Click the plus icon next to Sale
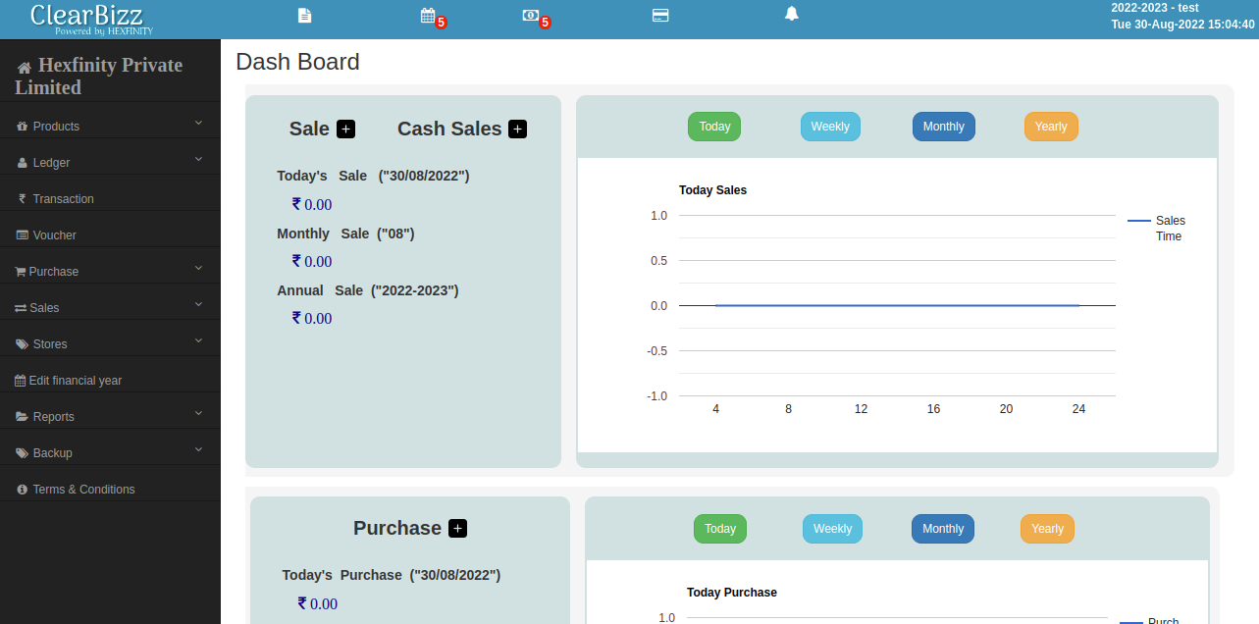The height and width of the screenshot is (624, 1259). pyautogui.click(x=345, y=130)
